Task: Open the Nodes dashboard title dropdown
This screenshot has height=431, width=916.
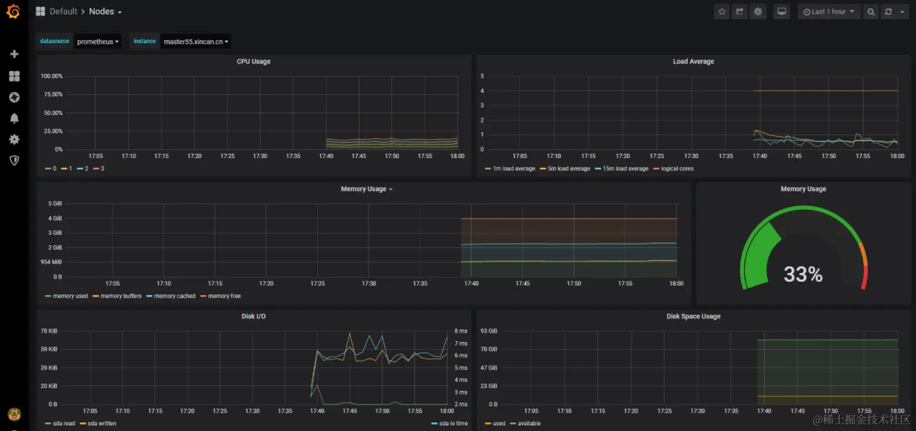Action: tap(105, 12)
